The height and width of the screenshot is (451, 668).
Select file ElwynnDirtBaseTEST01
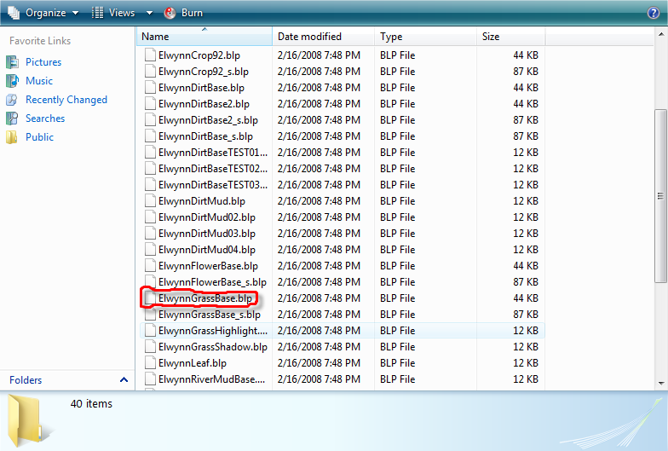(213, 153)
